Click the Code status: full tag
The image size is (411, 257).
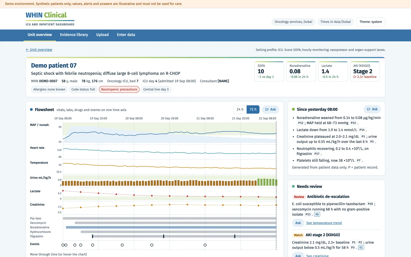pos(83,89)
